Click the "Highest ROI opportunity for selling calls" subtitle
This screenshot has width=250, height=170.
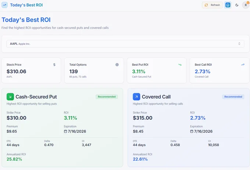tap(158, 104)
